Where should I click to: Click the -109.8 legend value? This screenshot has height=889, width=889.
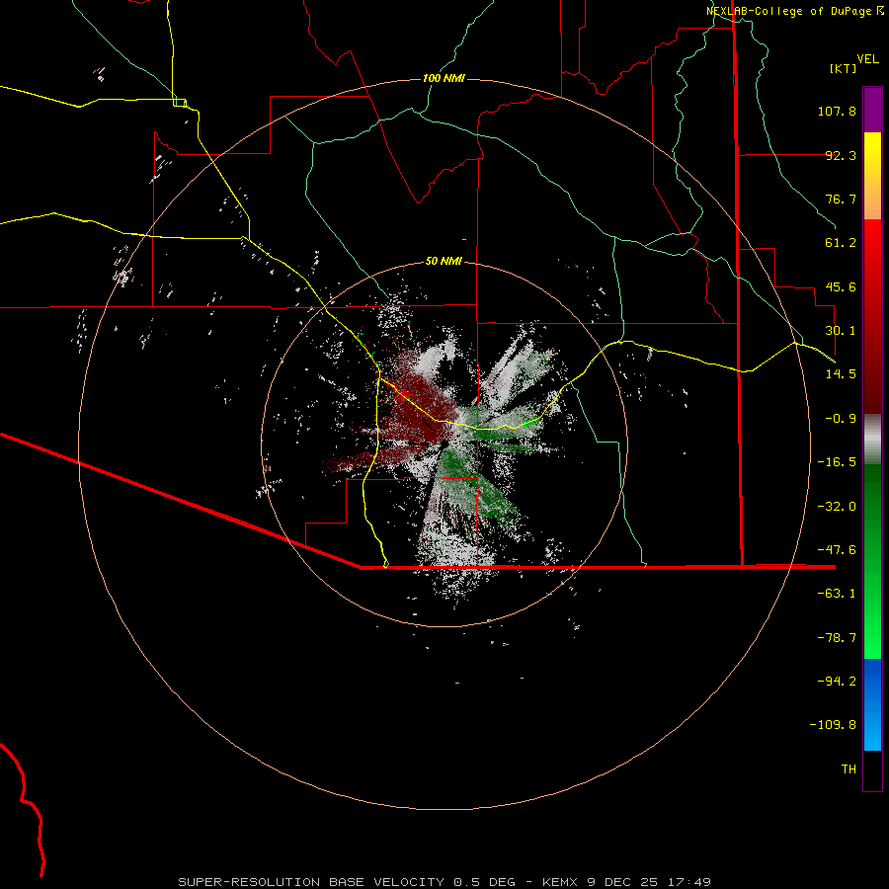pyautogui.click(x=833, y=725)
